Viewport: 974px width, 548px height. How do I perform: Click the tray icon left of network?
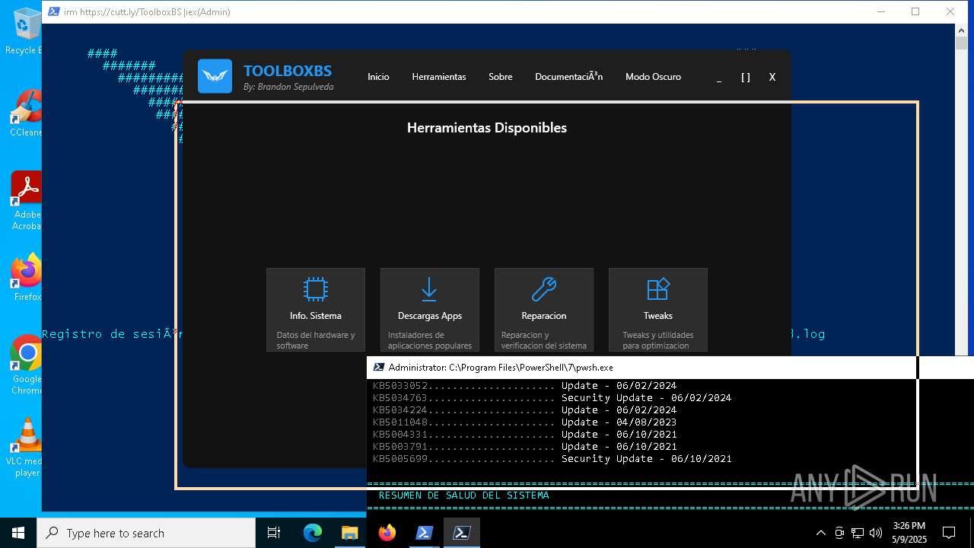[x=839, y=533]
